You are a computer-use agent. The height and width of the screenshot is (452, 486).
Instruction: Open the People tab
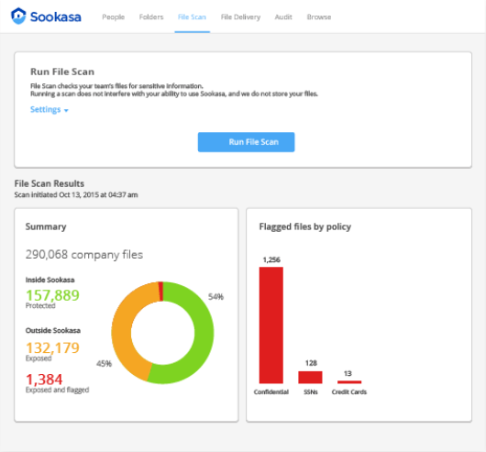point(114,17)
